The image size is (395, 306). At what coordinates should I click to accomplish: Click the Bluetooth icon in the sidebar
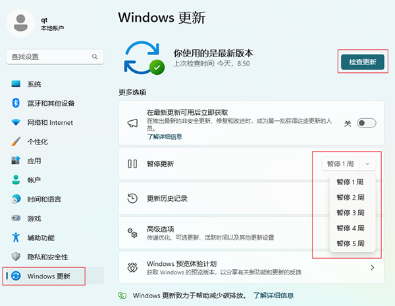[16, 103]
